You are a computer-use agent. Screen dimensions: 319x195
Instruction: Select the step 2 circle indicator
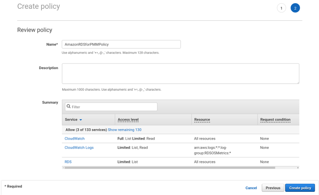(x=295, y=8)
